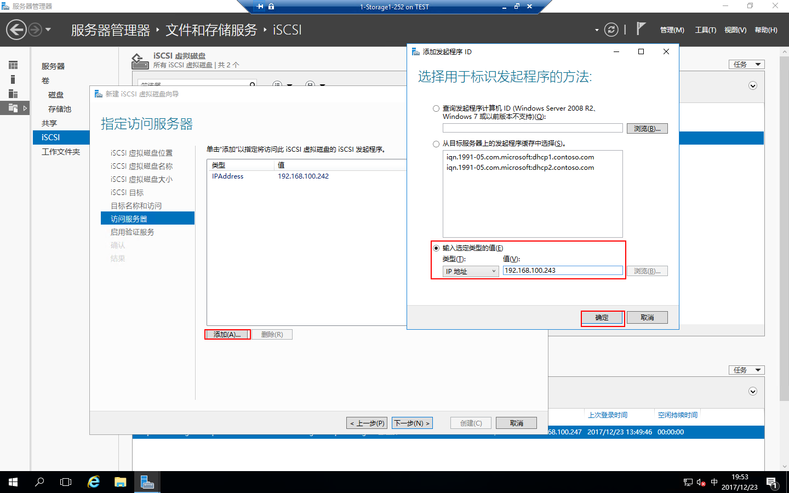Collapse the upper panel chevron expander
Viewport: 789px width, 493px height.
pyautogui.click(x=753, y=86)
